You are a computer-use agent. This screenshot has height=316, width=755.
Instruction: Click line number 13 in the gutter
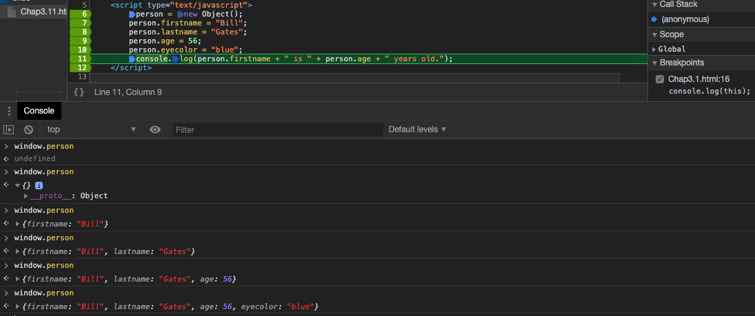pyautogui.click(x=82, y=76)
